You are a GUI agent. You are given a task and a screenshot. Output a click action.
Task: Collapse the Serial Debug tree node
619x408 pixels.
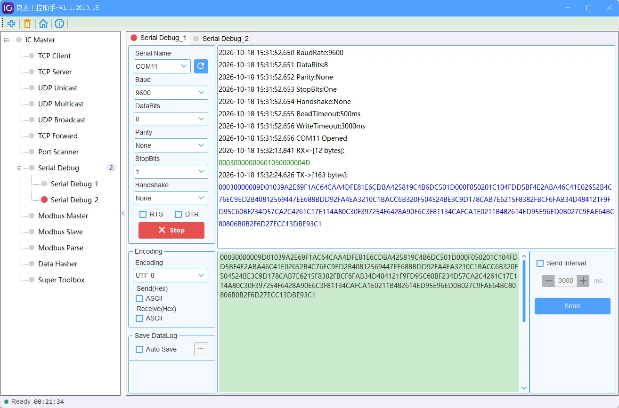[x=19, y=168]
